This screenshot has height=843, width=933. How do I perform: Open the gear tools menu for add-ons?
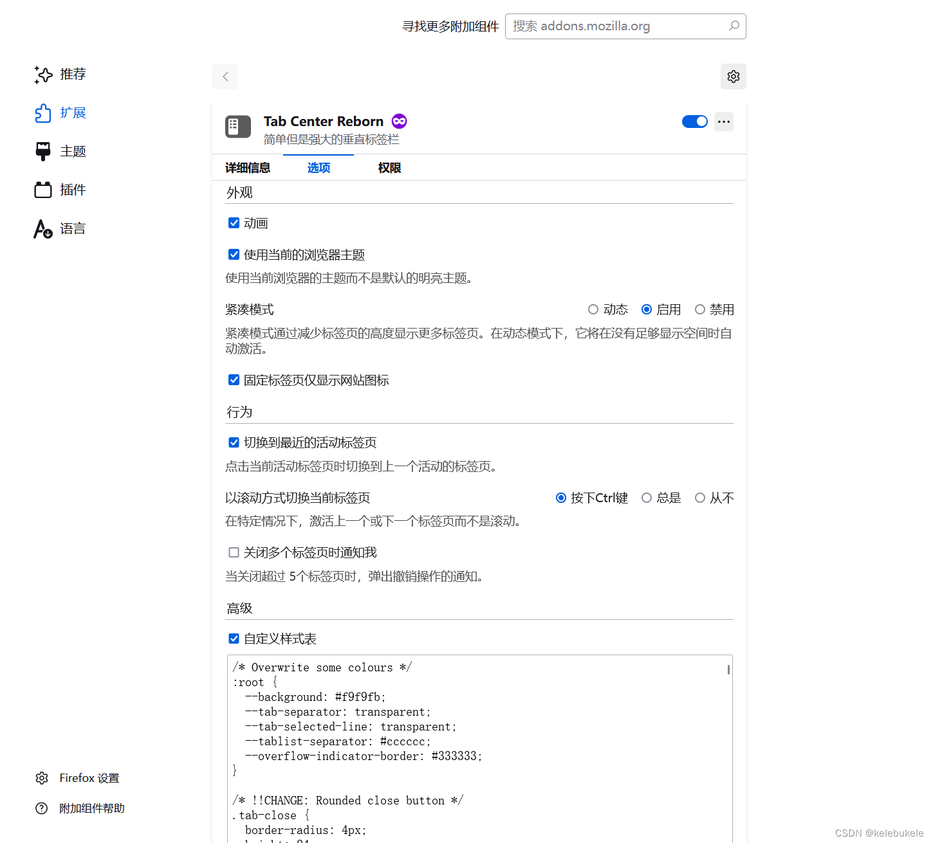(734, 77)
